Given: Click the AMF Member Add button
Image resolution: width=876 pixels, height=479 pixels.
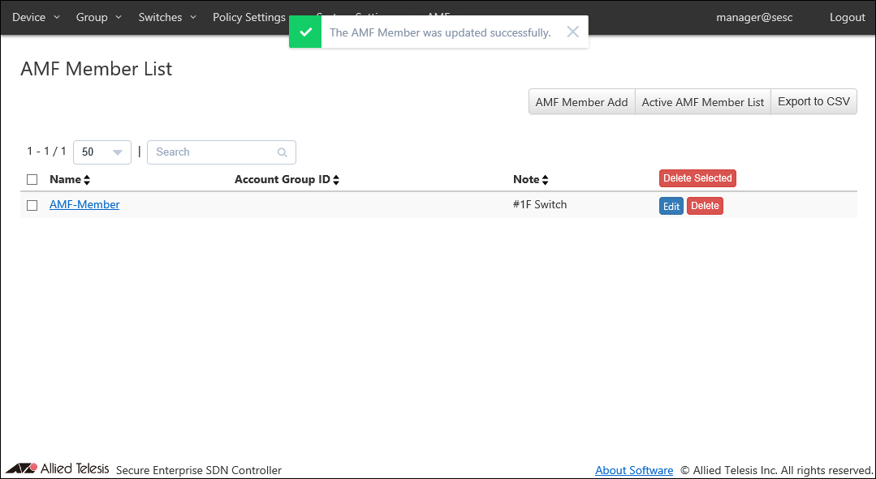Looking at the screenshot, I should click(581, 102).
